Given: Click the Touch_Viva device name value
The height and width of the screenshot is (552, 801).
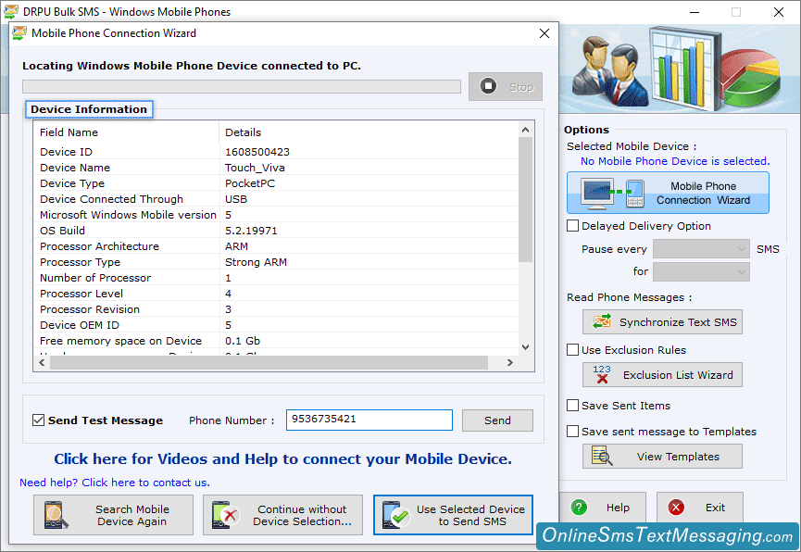Looking at the screenshot, I should (255, 168).
